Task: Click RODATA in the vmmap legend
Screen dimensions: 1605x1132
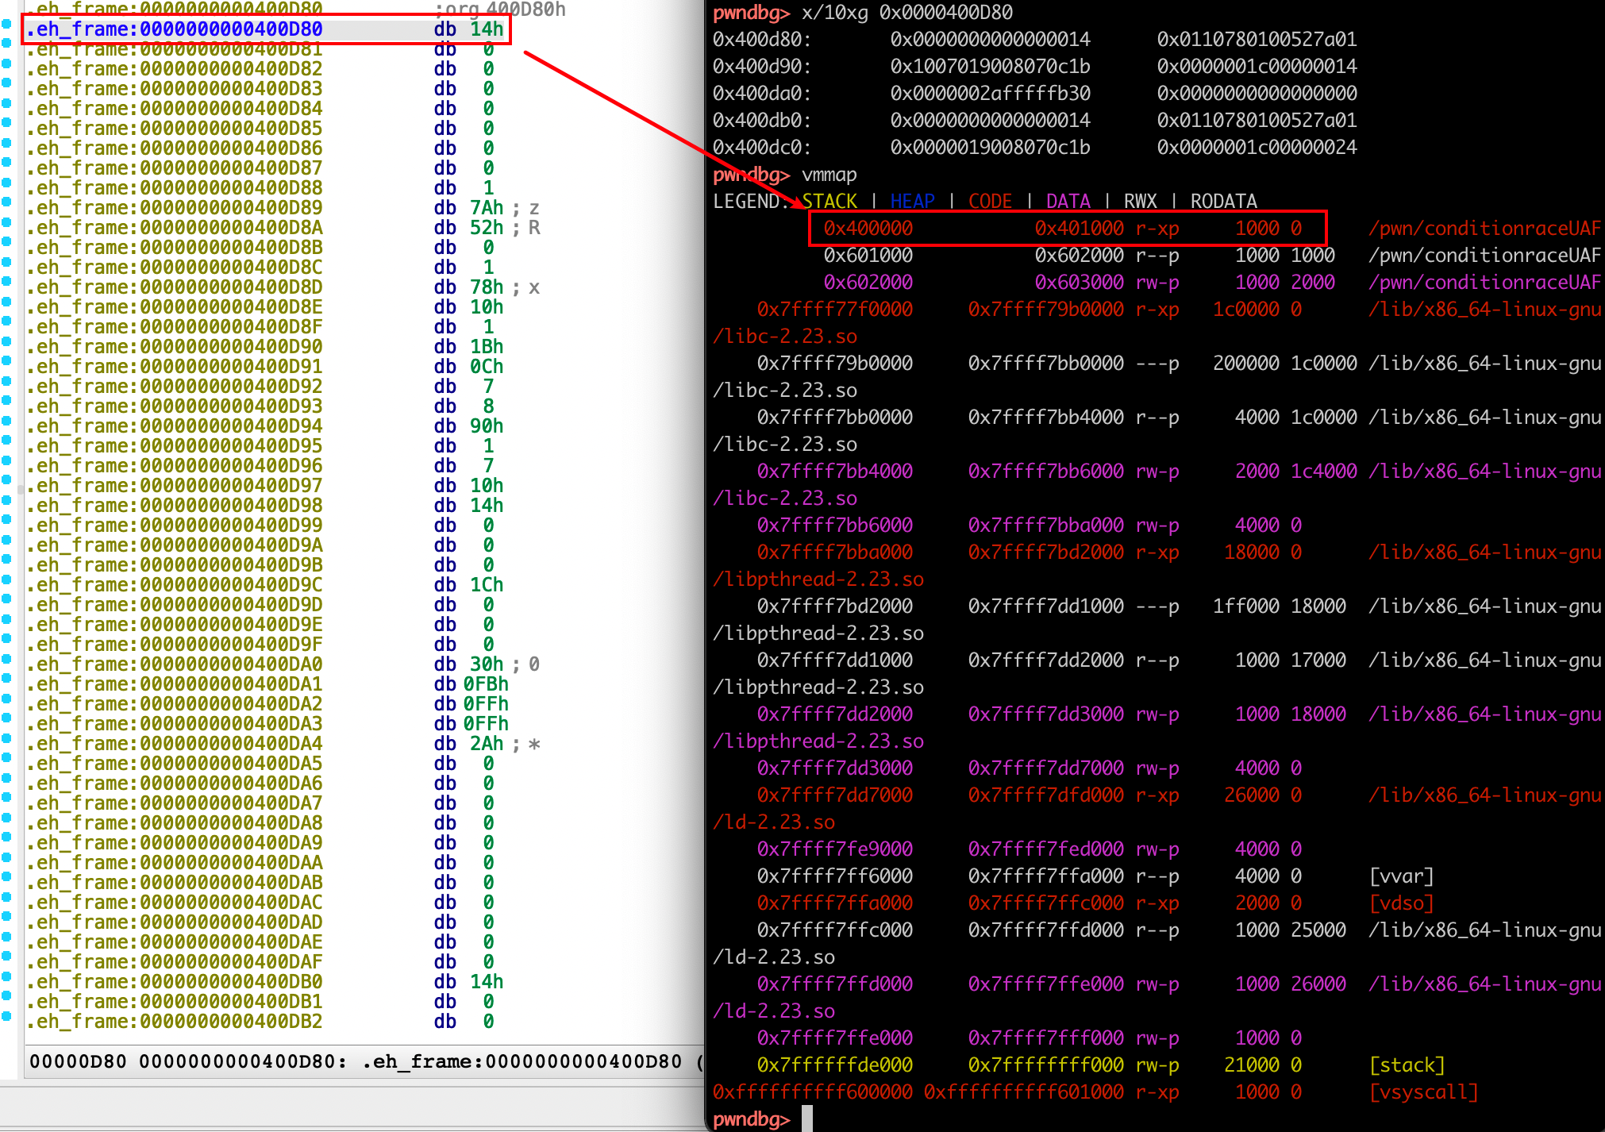Action: pos(1224,202)
